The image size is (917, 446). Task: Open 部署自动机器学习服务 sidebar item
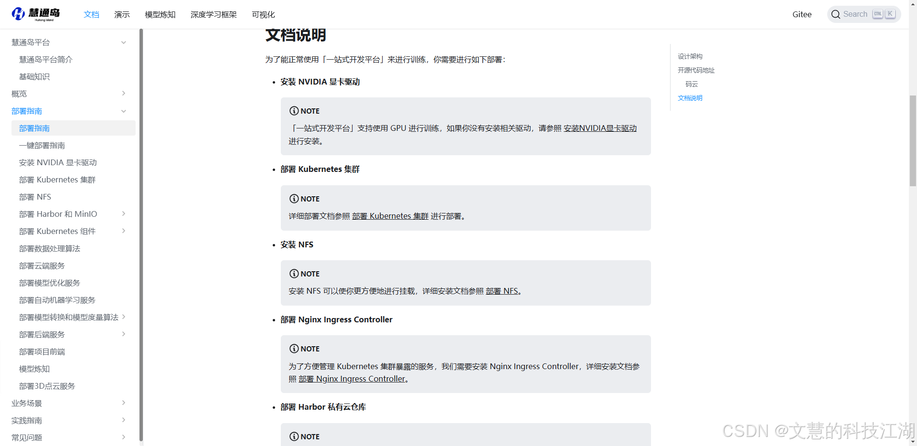[x=57, y=300]
